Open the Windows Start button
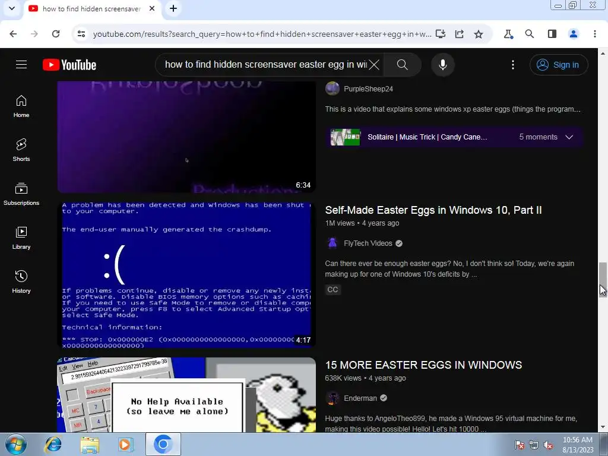608x456 pixels. (15, 444)
